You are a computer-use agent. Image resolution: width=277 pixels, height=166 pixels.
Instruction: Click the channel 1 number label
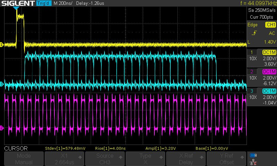252,52
